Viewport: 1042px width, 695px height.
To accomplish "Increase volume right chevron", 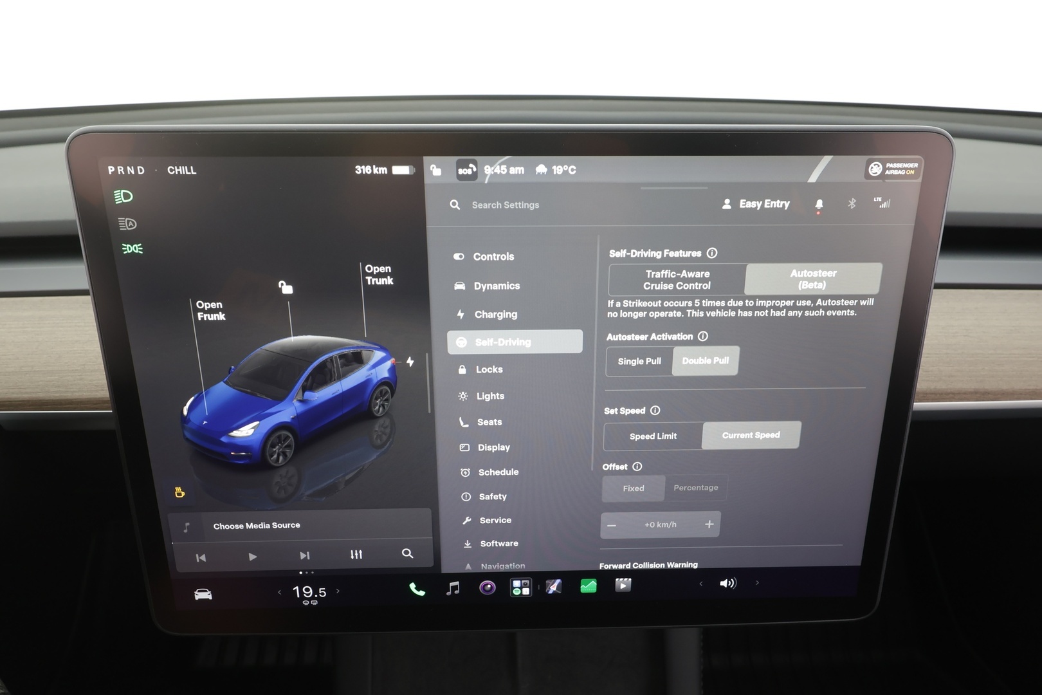I will coord(757,582).
